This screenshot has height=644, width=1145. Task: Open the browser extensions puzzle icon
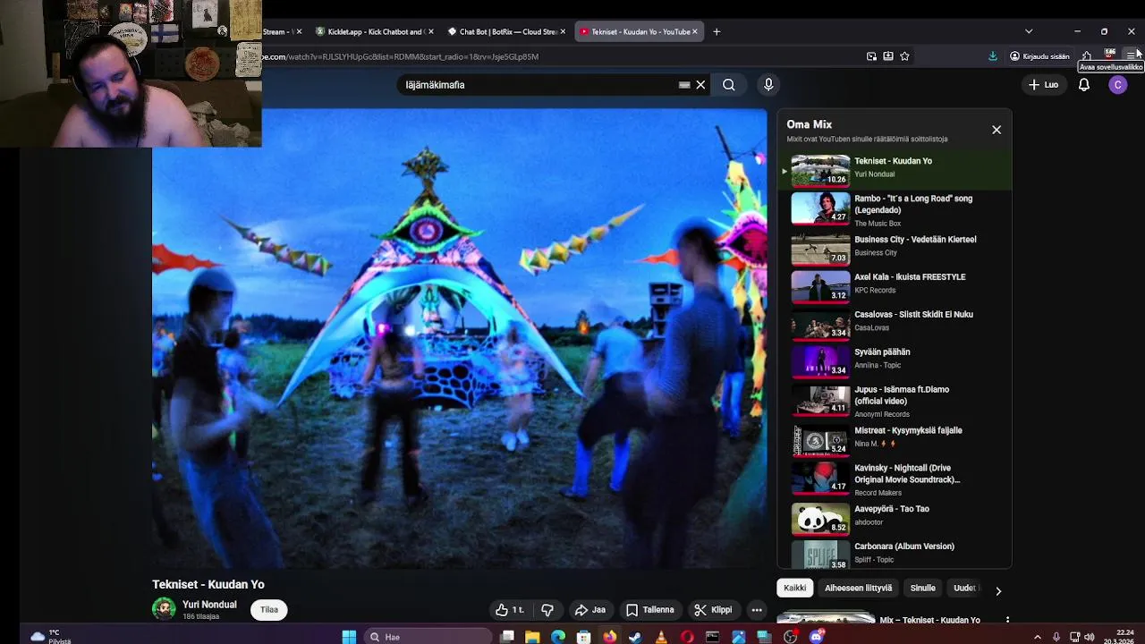[x=1087, y=55]
